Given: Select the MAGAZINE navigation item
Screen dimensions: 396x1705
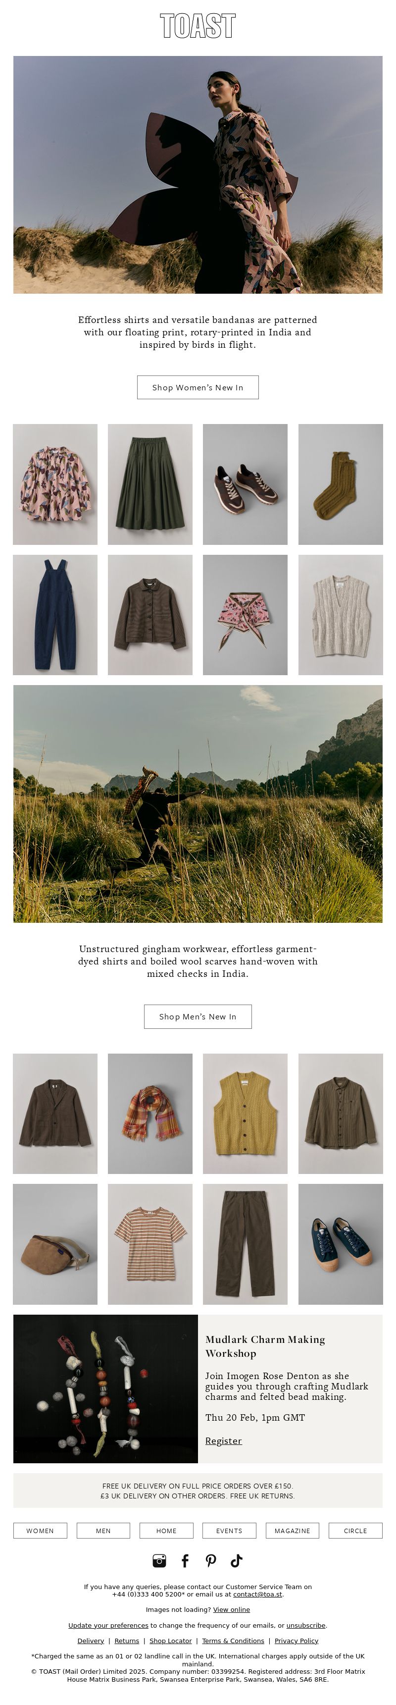Looking at the screenshot, I should click(292, 1530).
